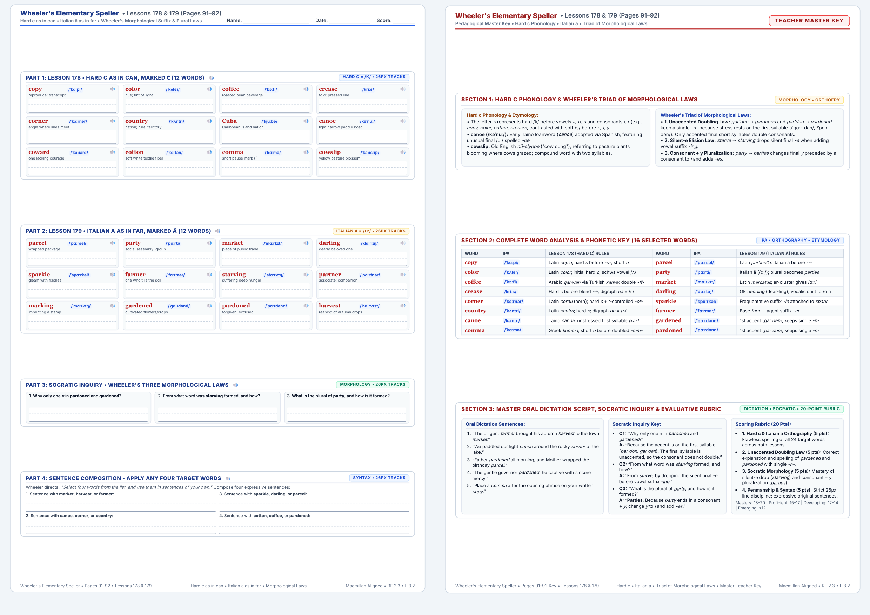Viewport: 870px width, 615px height.
Task: Play Part 4 Sentence Composition heading audio
Action: click(x=228, y=478)
